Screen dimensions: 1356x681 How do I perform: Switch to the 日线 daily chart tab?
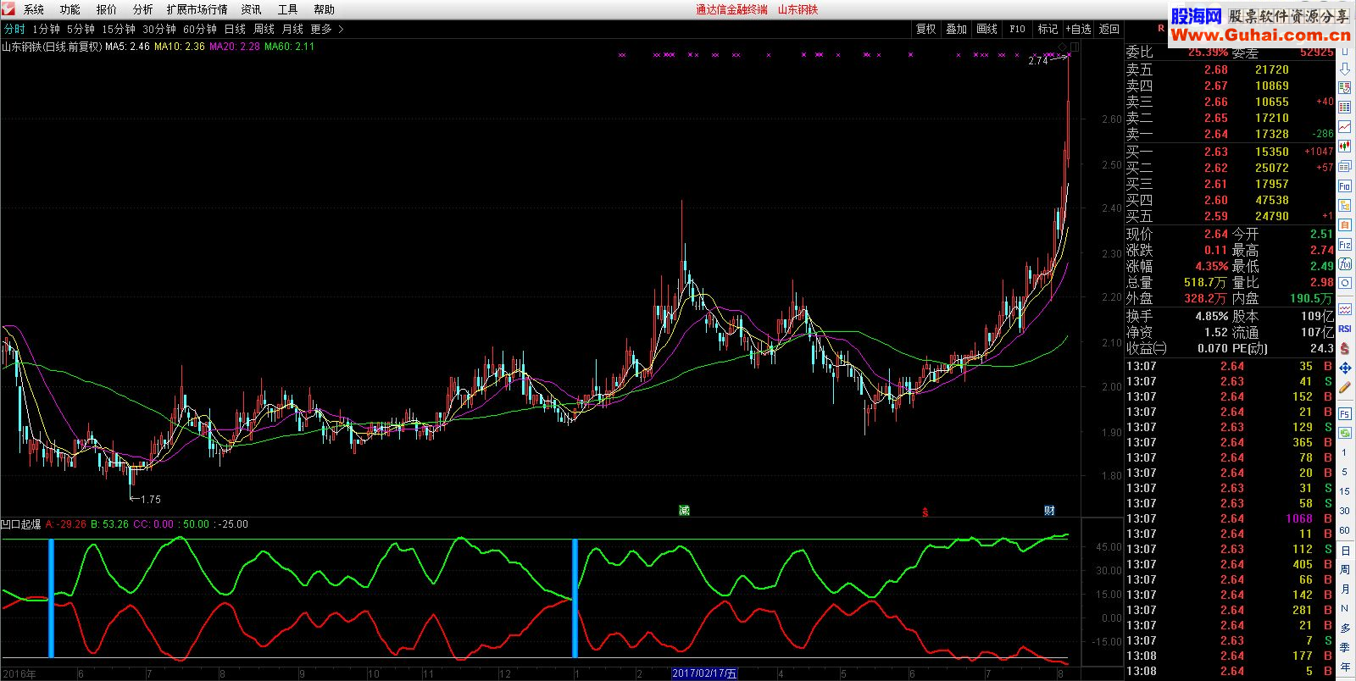click(236, 29)
